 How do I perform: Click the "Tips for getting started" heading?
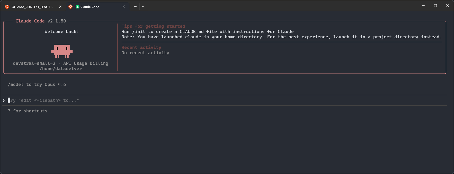(x=153, y=26)
